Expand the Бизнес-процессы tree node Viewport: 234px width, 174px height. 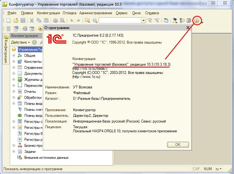[x=14, y=145]
